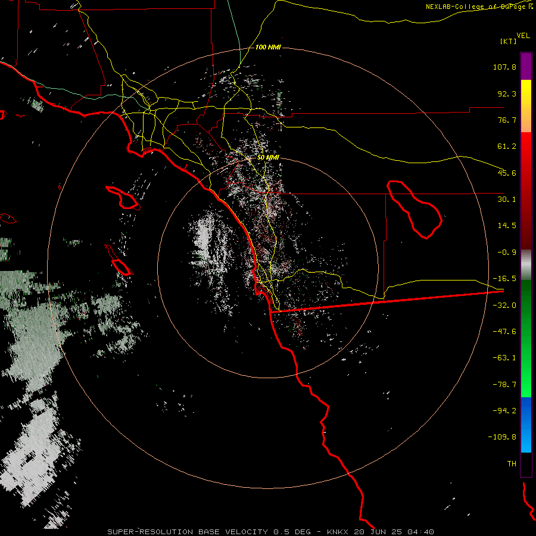Click the -78.7 velocity scale label
This screenshot has height=536, width=536.
click(x=504, y=385)
